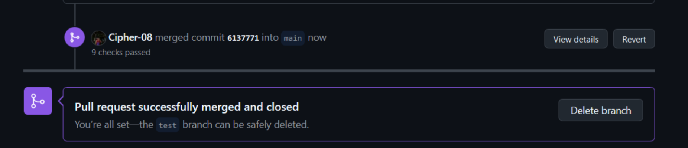Open the Cipher-08 user profile link
The width and height of the screenshot is (688, 148).
[x=130, y=37]
